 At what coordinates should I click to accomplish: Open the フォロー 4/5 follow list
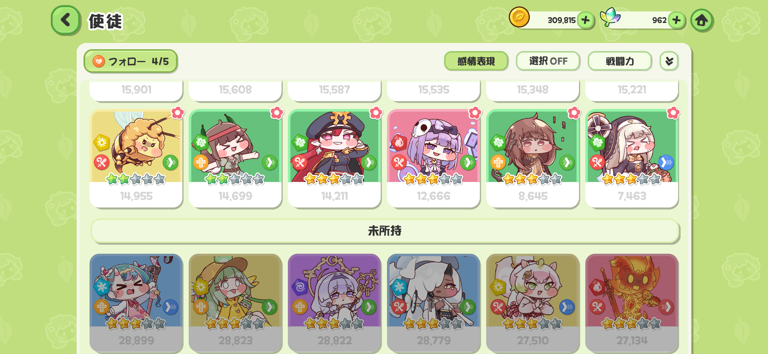pyautogui.click(x=130, y=61)
